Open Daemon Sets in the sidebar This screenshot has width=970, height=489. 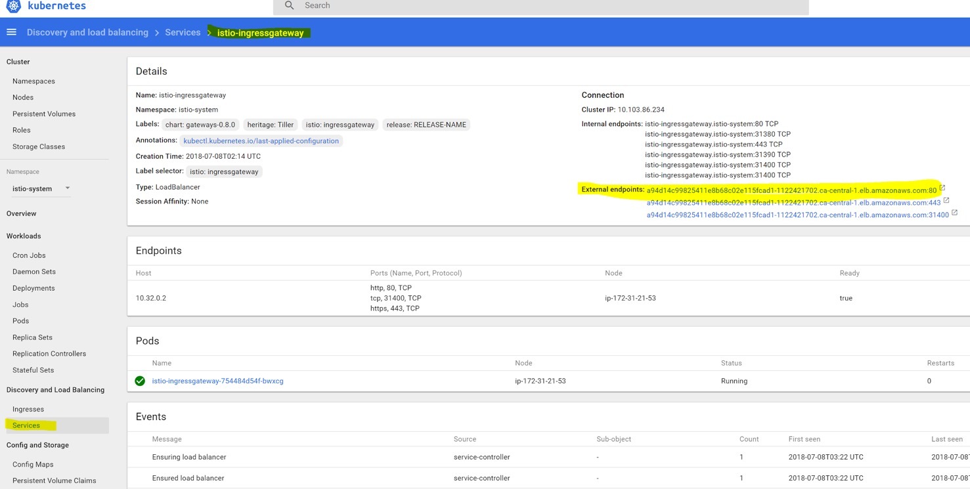(x=34, y=272)
